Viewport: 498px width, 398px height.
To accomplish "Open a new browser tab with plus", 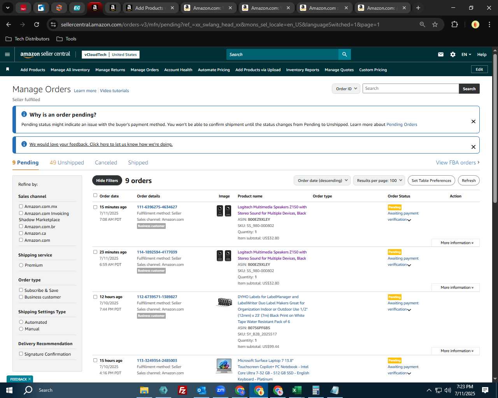I will (x=418, y=8).
